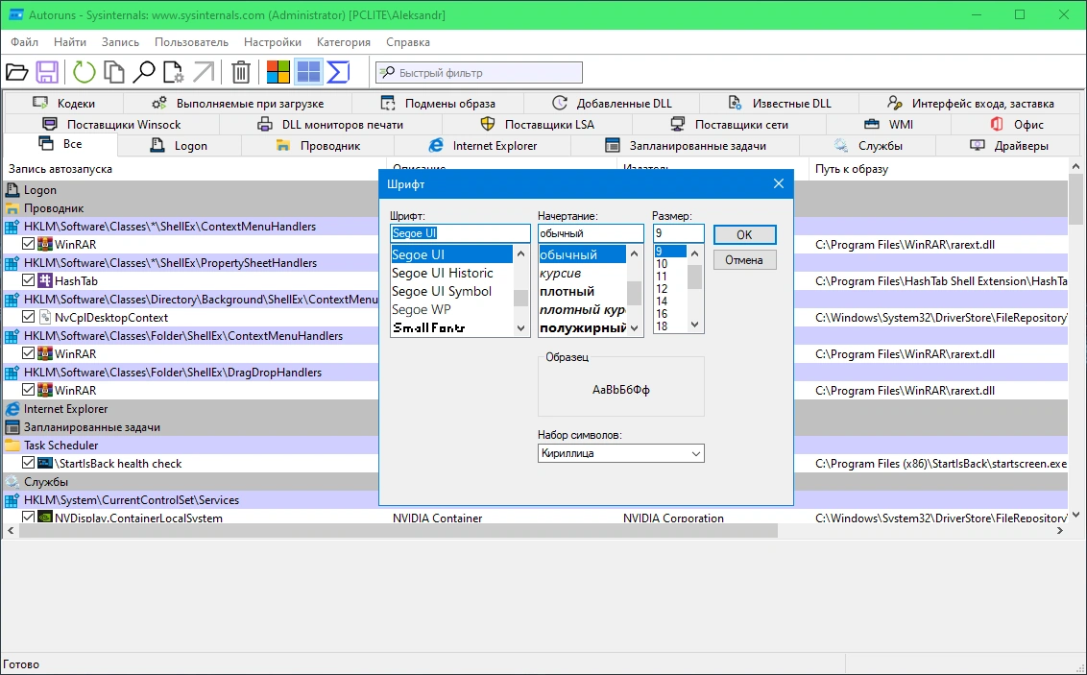The height and width of the screenshot is (675, 1087).
Task: Click the Шрифт name input field
Action: [x=460, y=233]
